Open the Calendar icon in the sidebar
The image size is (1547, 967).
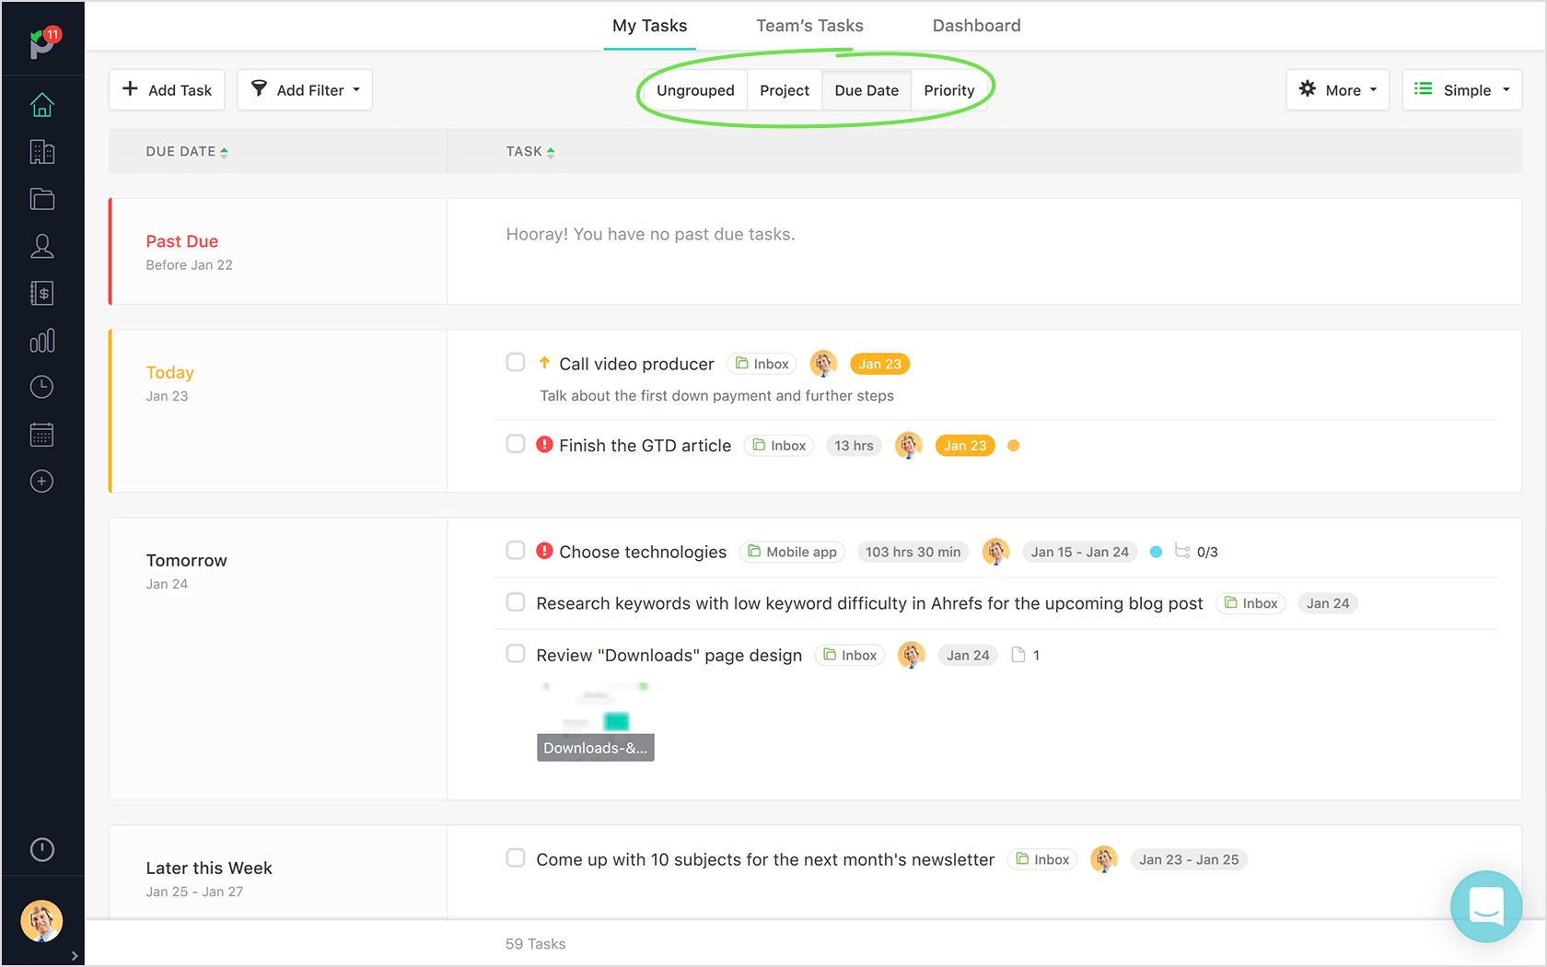[42, 434]
